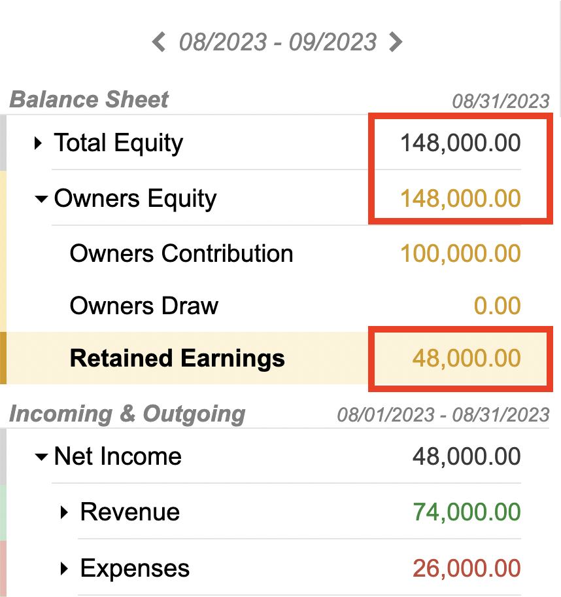Open the 08/2023 - 09/2023 date range
The image size is (561, 597).
277,42
